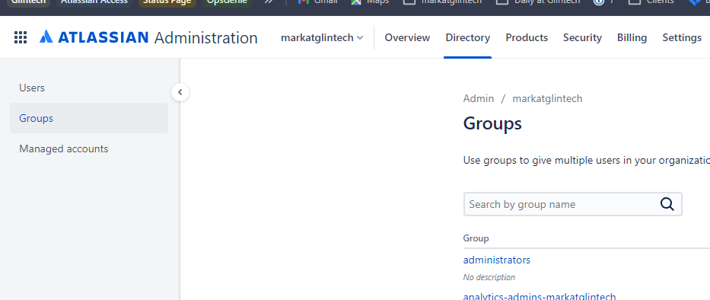Select Groups in the sidebar

click(x=89, y=118)
